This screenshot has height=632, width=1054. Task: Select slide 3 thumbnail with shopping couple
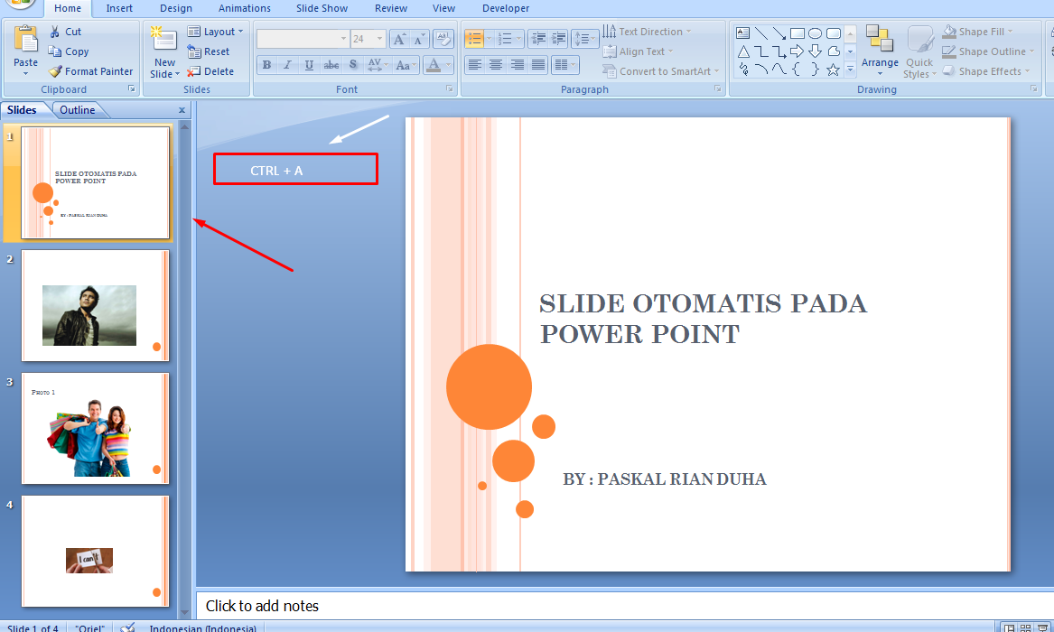point(95,429)
